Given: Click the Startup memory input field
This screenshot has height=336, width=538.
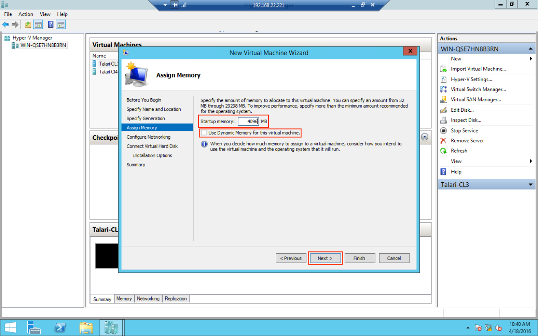Looking at the screenshot, I should [248, 122].
